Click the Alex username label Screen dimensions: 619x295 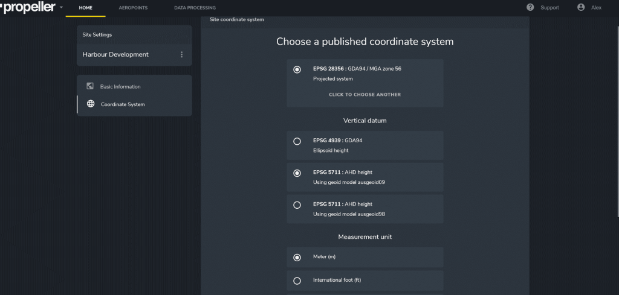point(596,8)
